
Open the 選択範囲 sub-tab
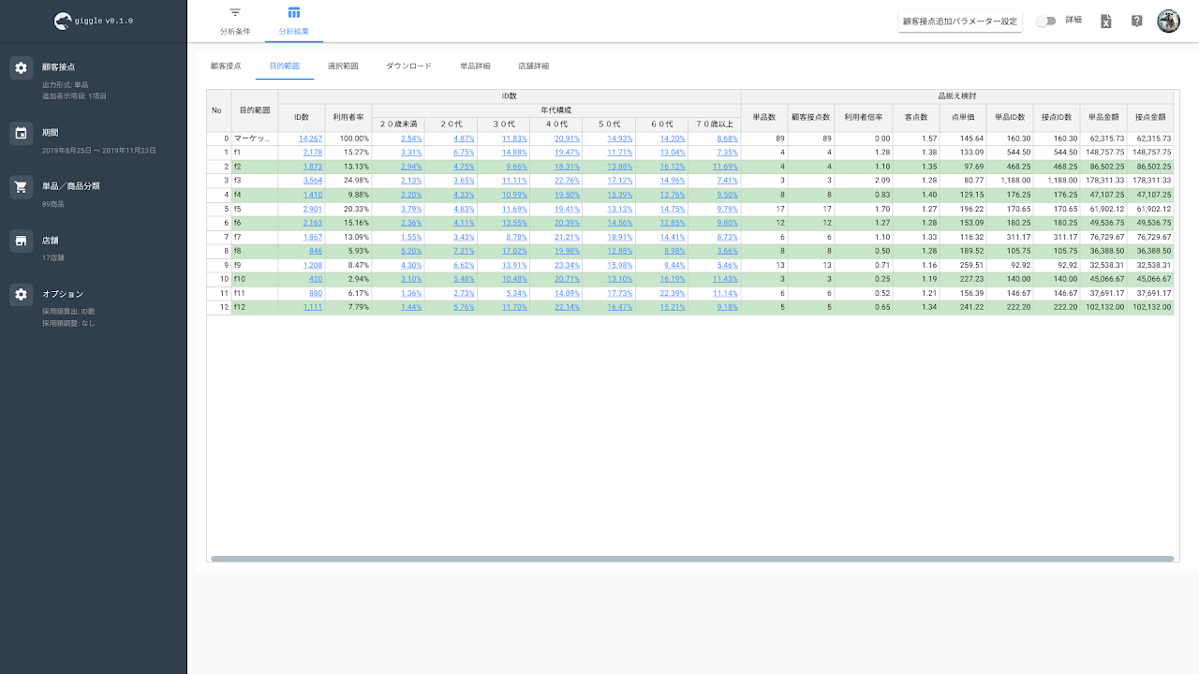pyautogui.click(x=343, y=66)
